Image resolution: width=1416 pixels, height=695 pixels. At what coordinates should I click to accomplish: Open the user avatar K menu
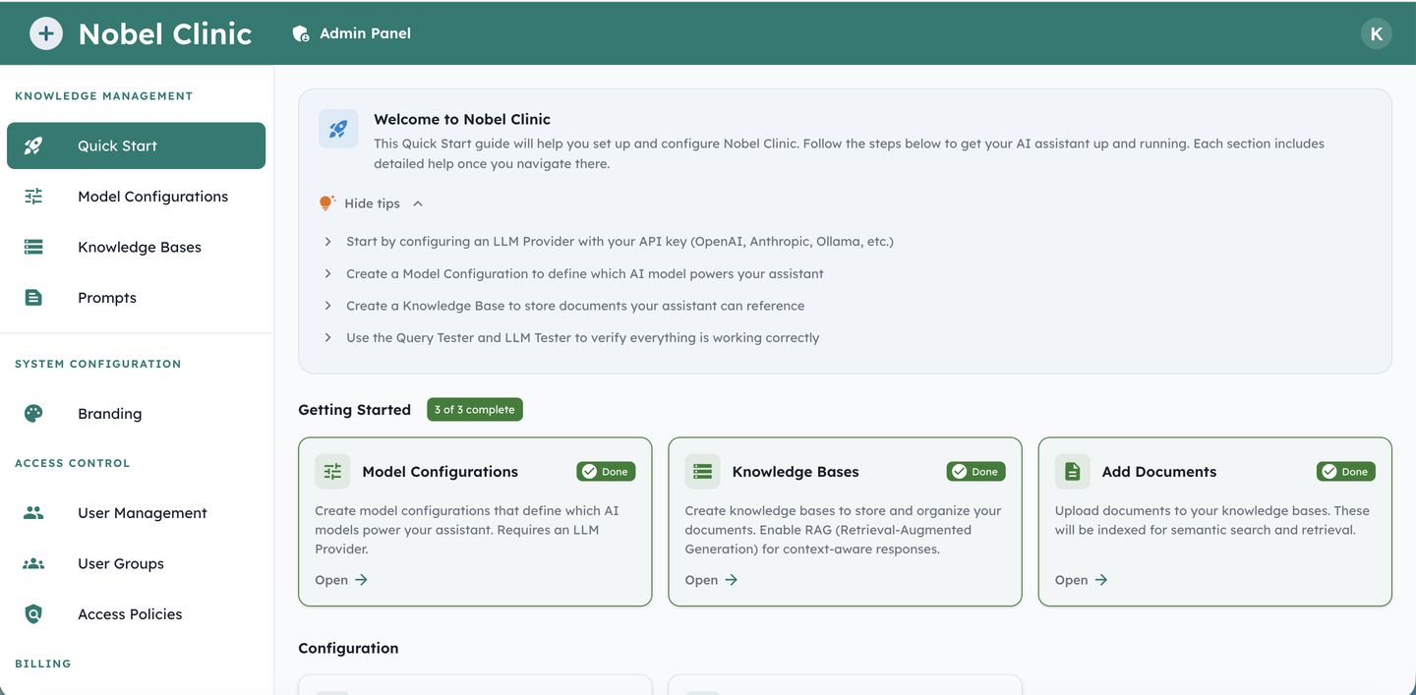click(x=1376, y=33)
